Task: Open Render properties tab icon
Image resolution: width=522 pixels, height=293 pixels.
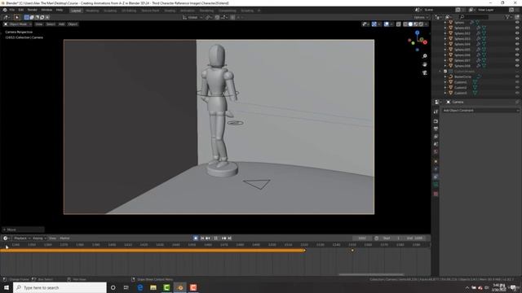Action: point(436,121)
